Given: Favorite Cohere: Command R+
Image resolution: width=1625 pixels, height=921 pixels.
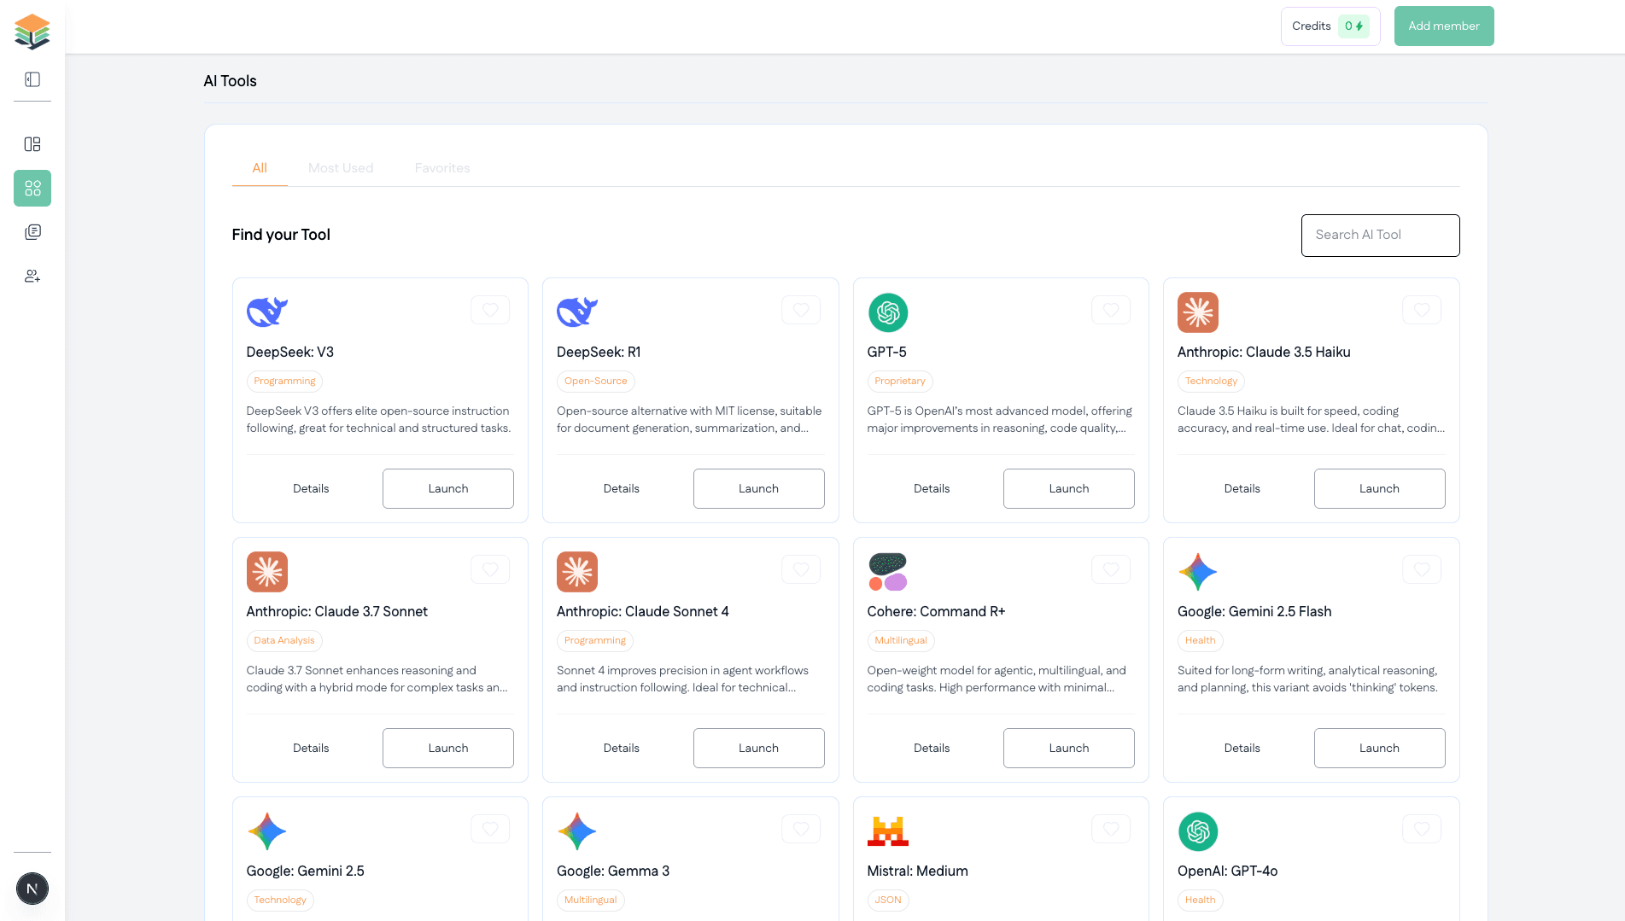Looking at the screenshot, I should tap(1111, 569).
